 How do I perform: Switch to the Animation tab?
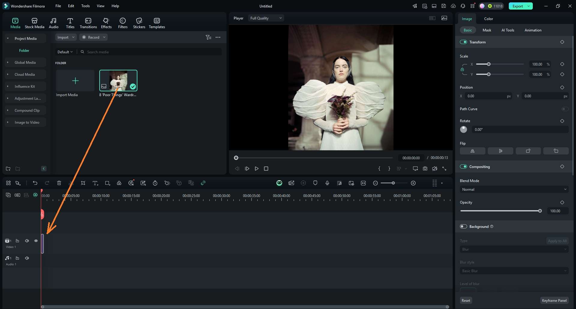[533, 30]
